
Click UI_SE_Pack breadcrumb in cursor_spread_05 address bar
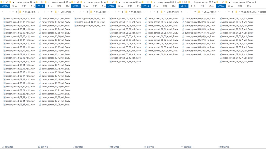(136, 12)
